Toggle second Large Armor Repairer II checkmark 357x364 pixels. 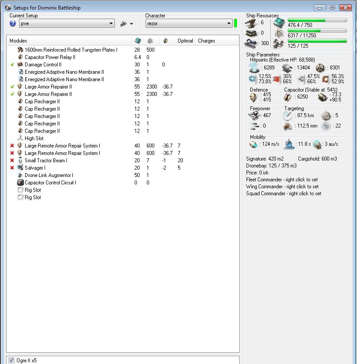(12, 94)
